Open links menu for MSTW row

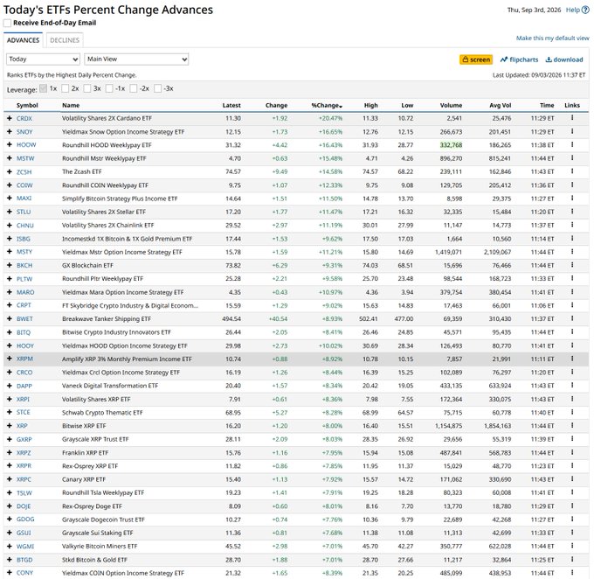[x=572, y=157]
